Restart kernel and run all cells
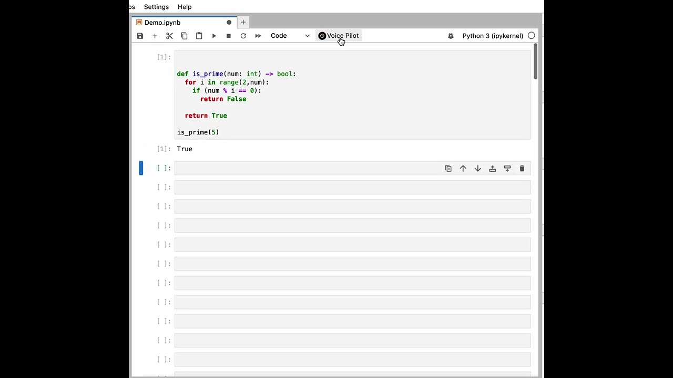673x378 pixels. pos(258,36)
